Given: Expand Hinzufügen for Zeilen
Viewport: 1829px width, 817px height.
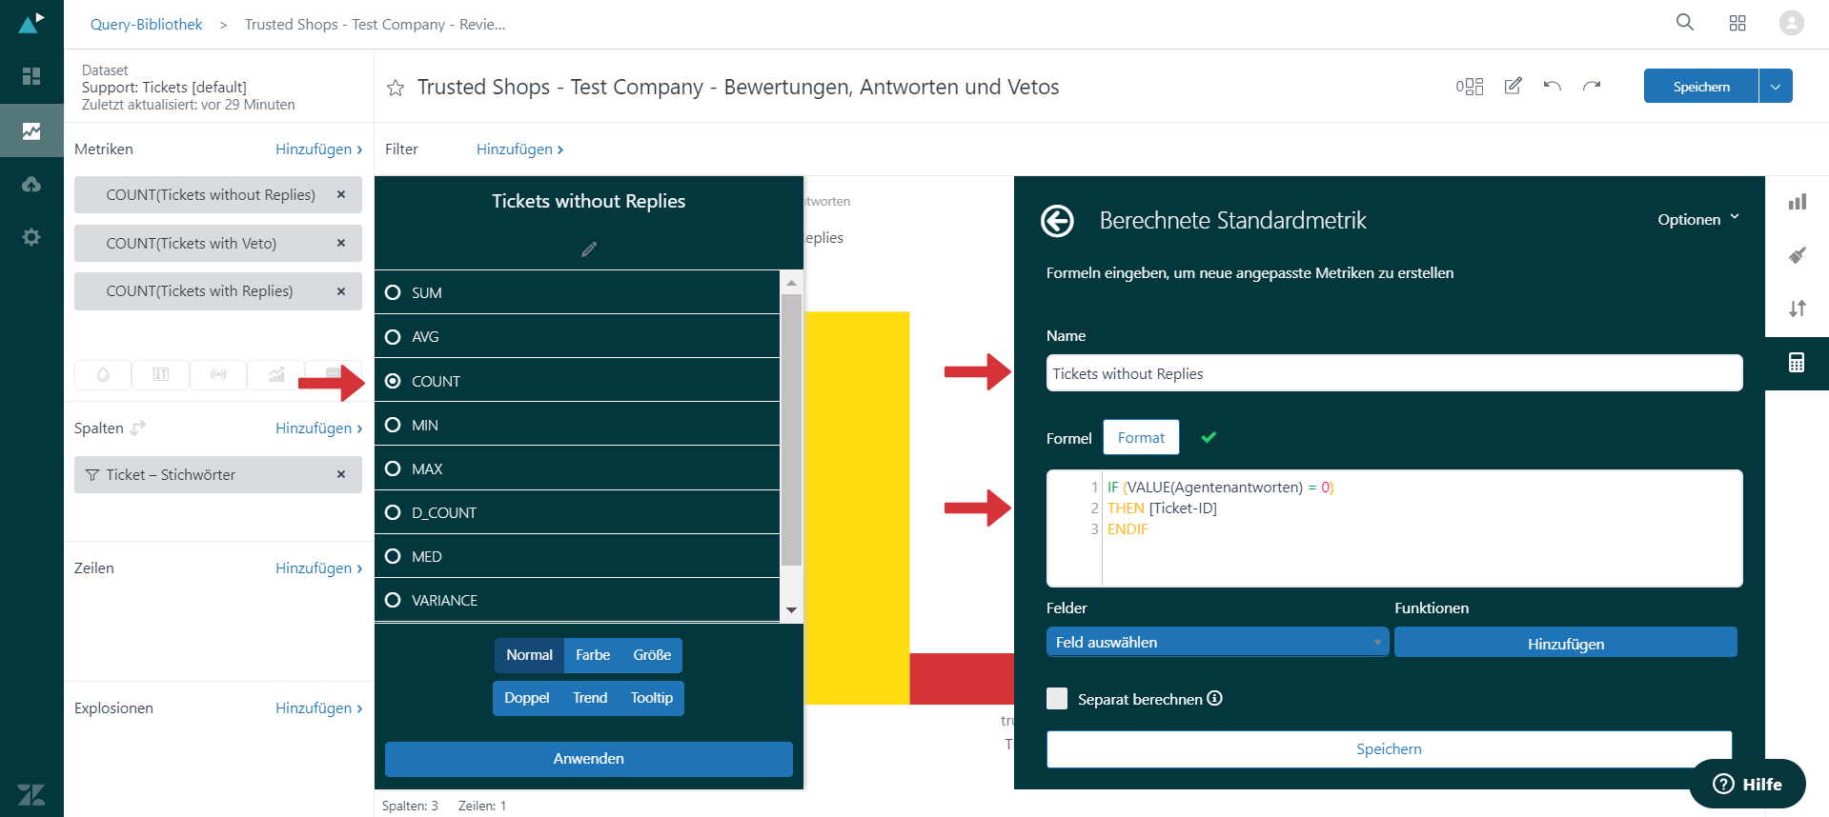Looking at the screenshot, I should [318, 568].
